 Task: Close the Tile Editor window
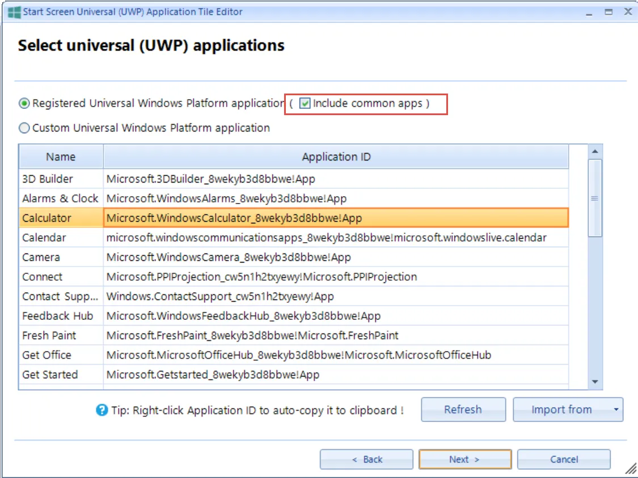(x=628, y=12)
